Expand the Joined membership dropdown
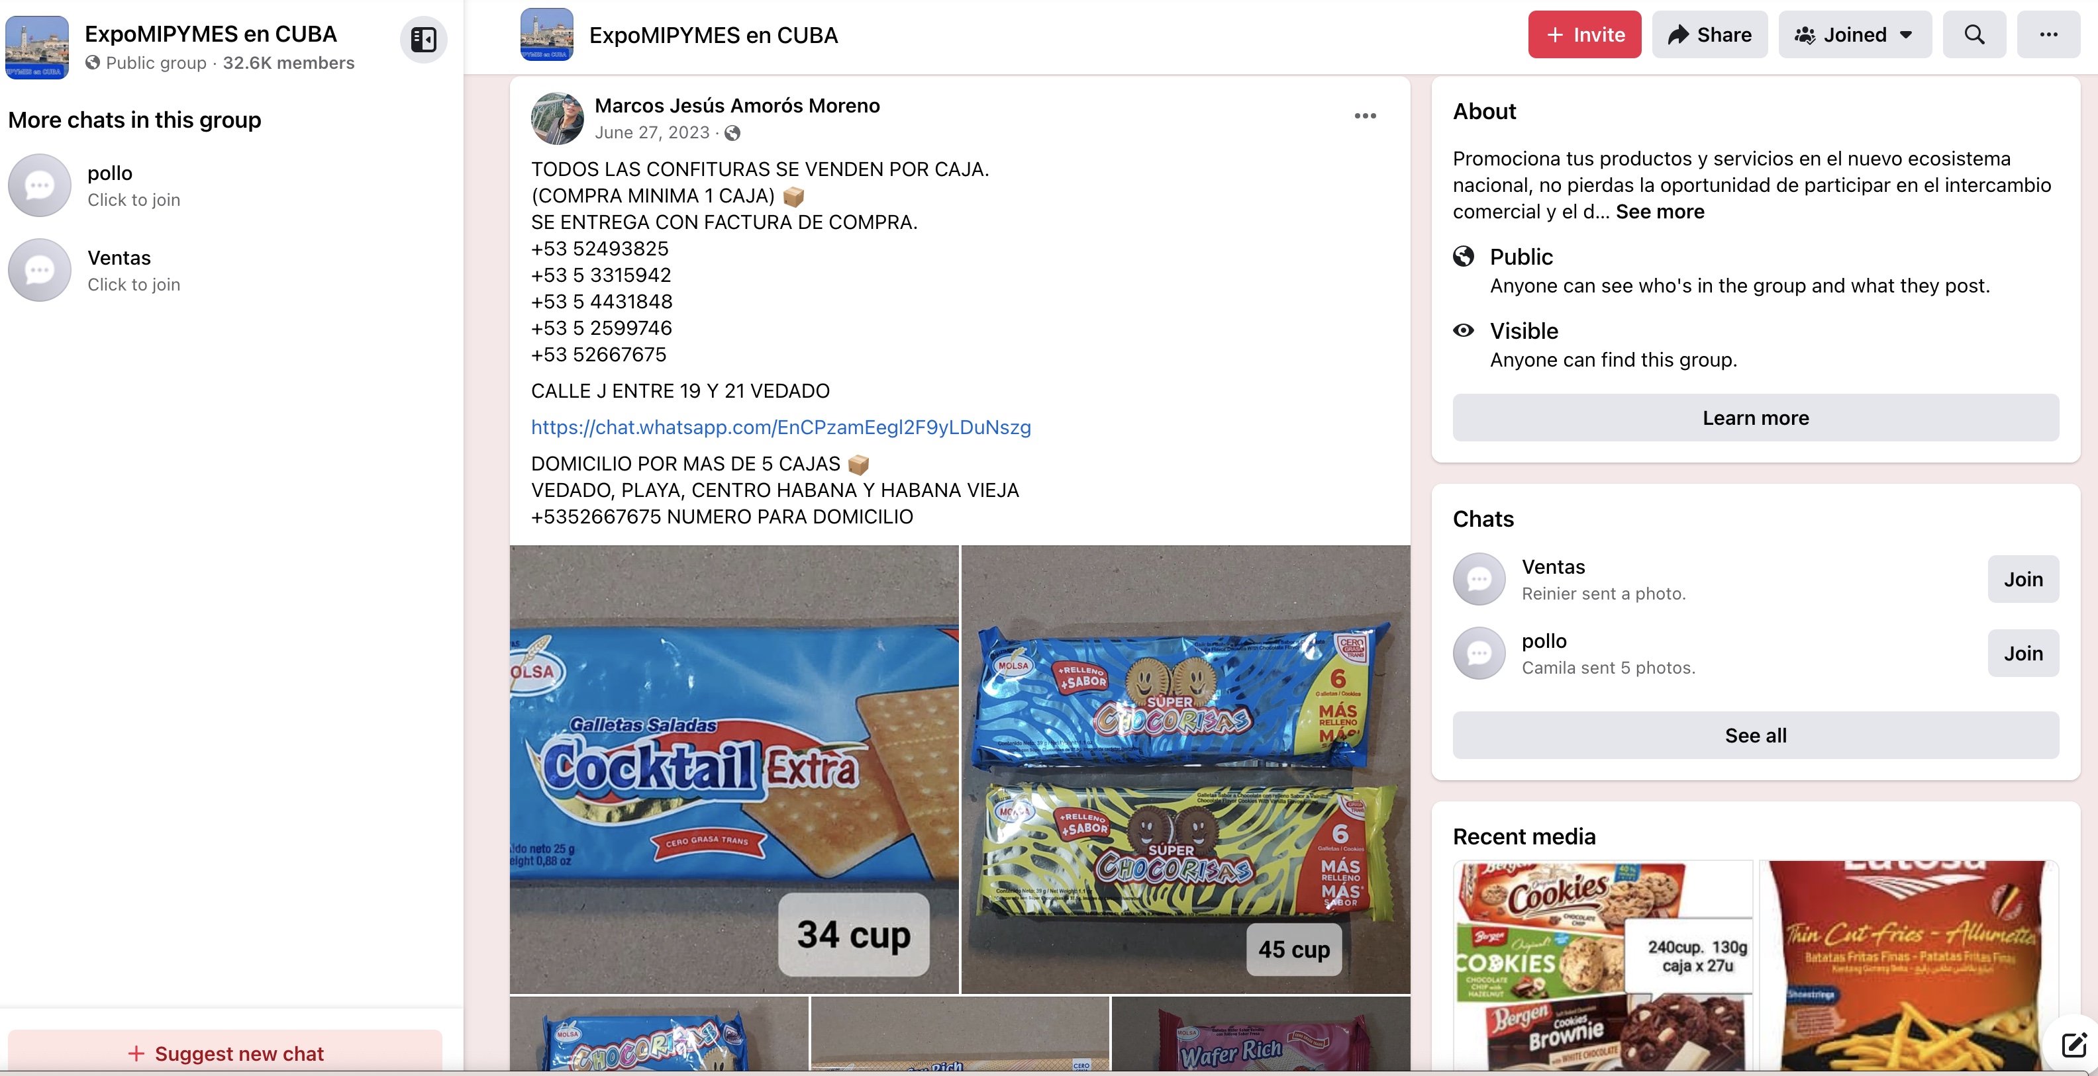This screenshot has height=1076, width=2098. tap(1854, 34)
